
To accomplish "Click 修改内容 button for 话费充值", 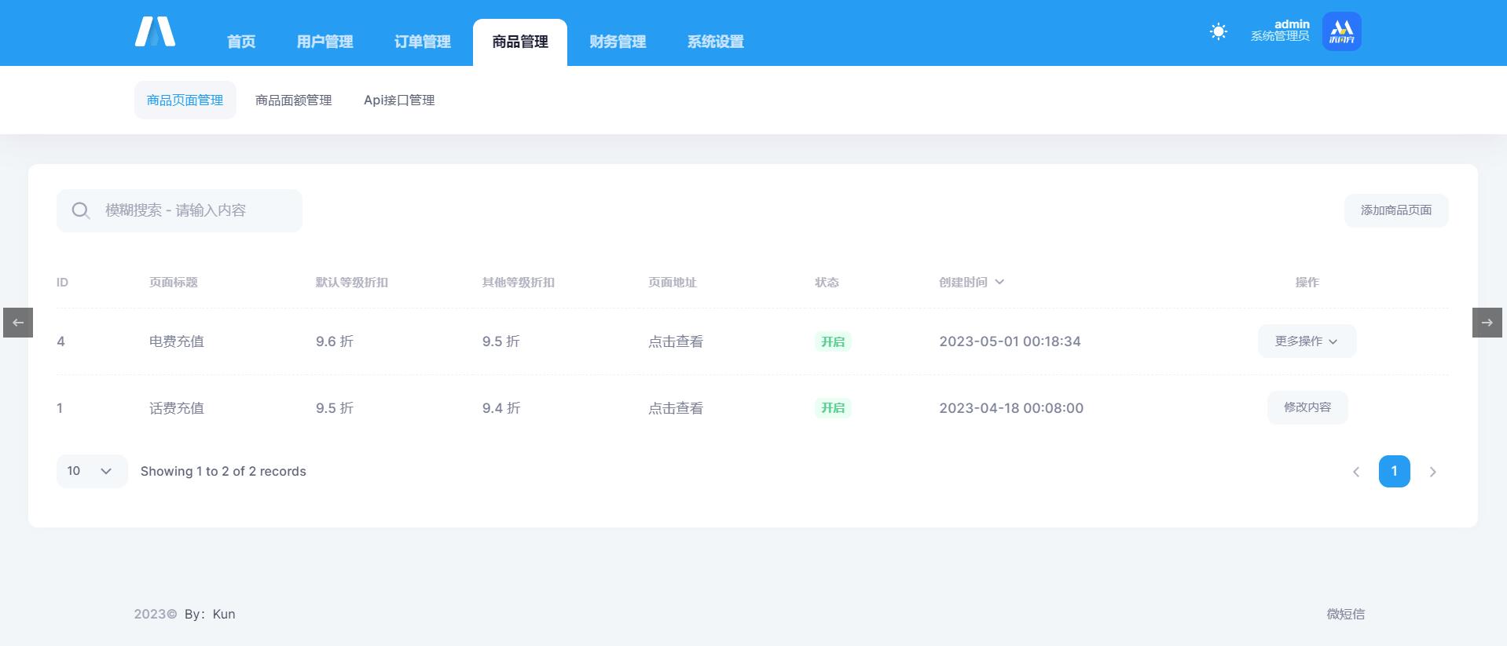I will (1307, 407).
